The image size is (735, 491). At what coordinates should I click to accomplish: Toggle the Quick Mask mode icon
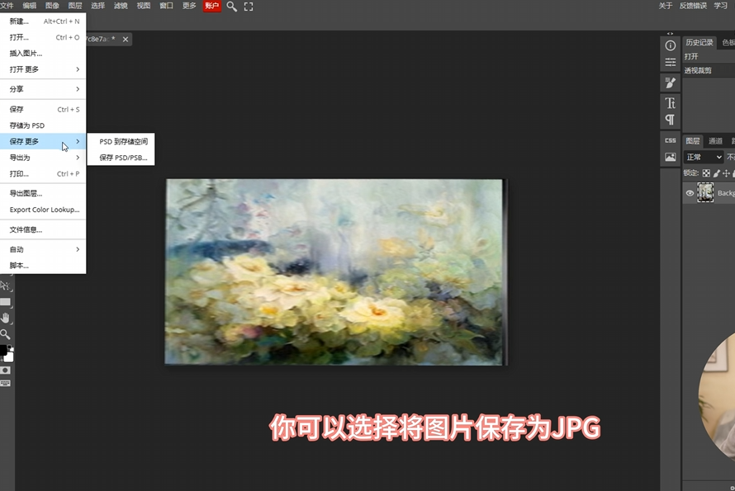(5, 371)
